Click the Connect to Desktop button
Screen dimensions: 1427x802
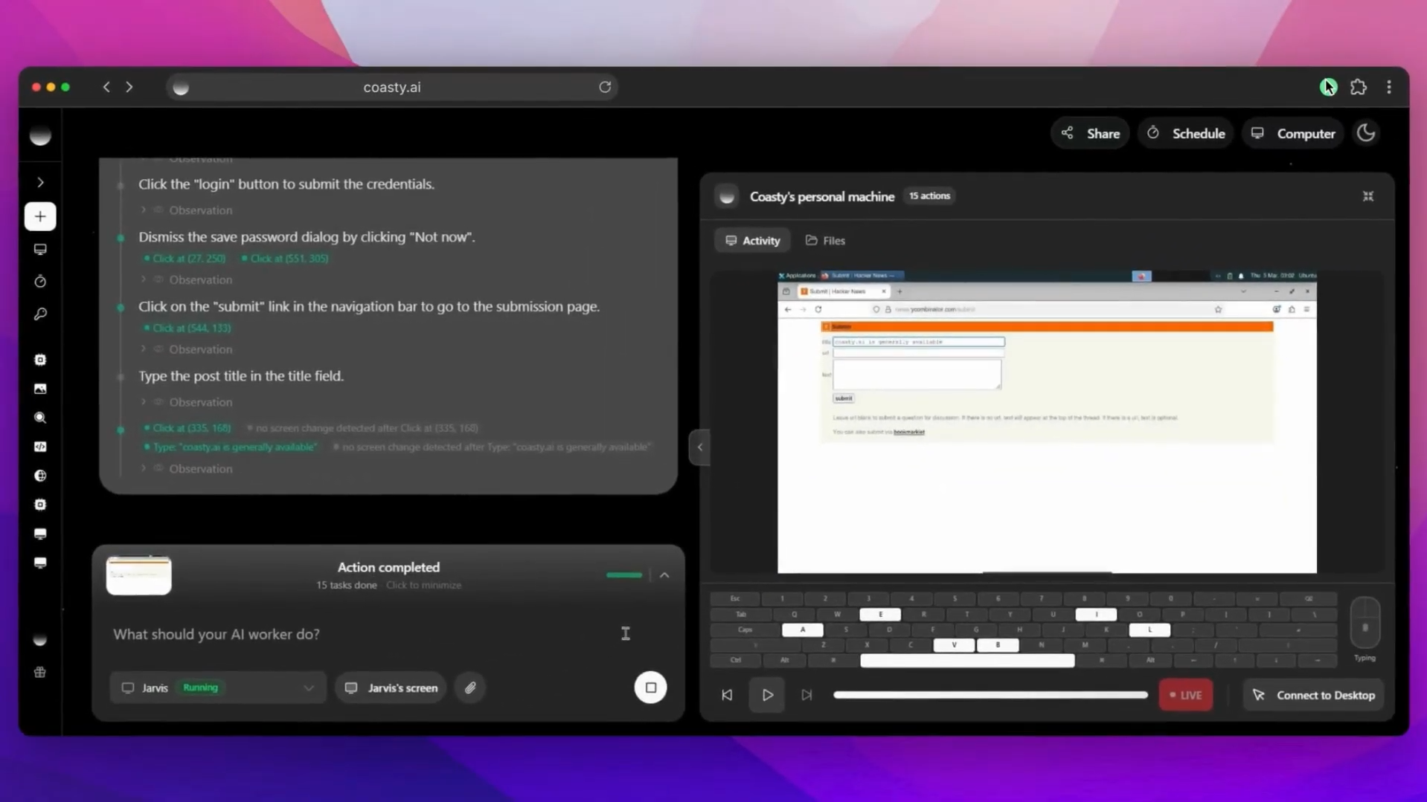point(1313,694)
